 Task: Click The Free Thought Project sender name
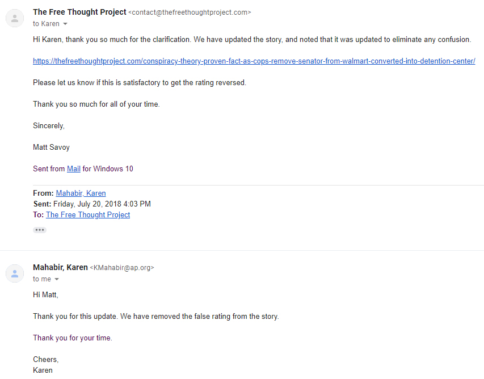pos(79,12)
